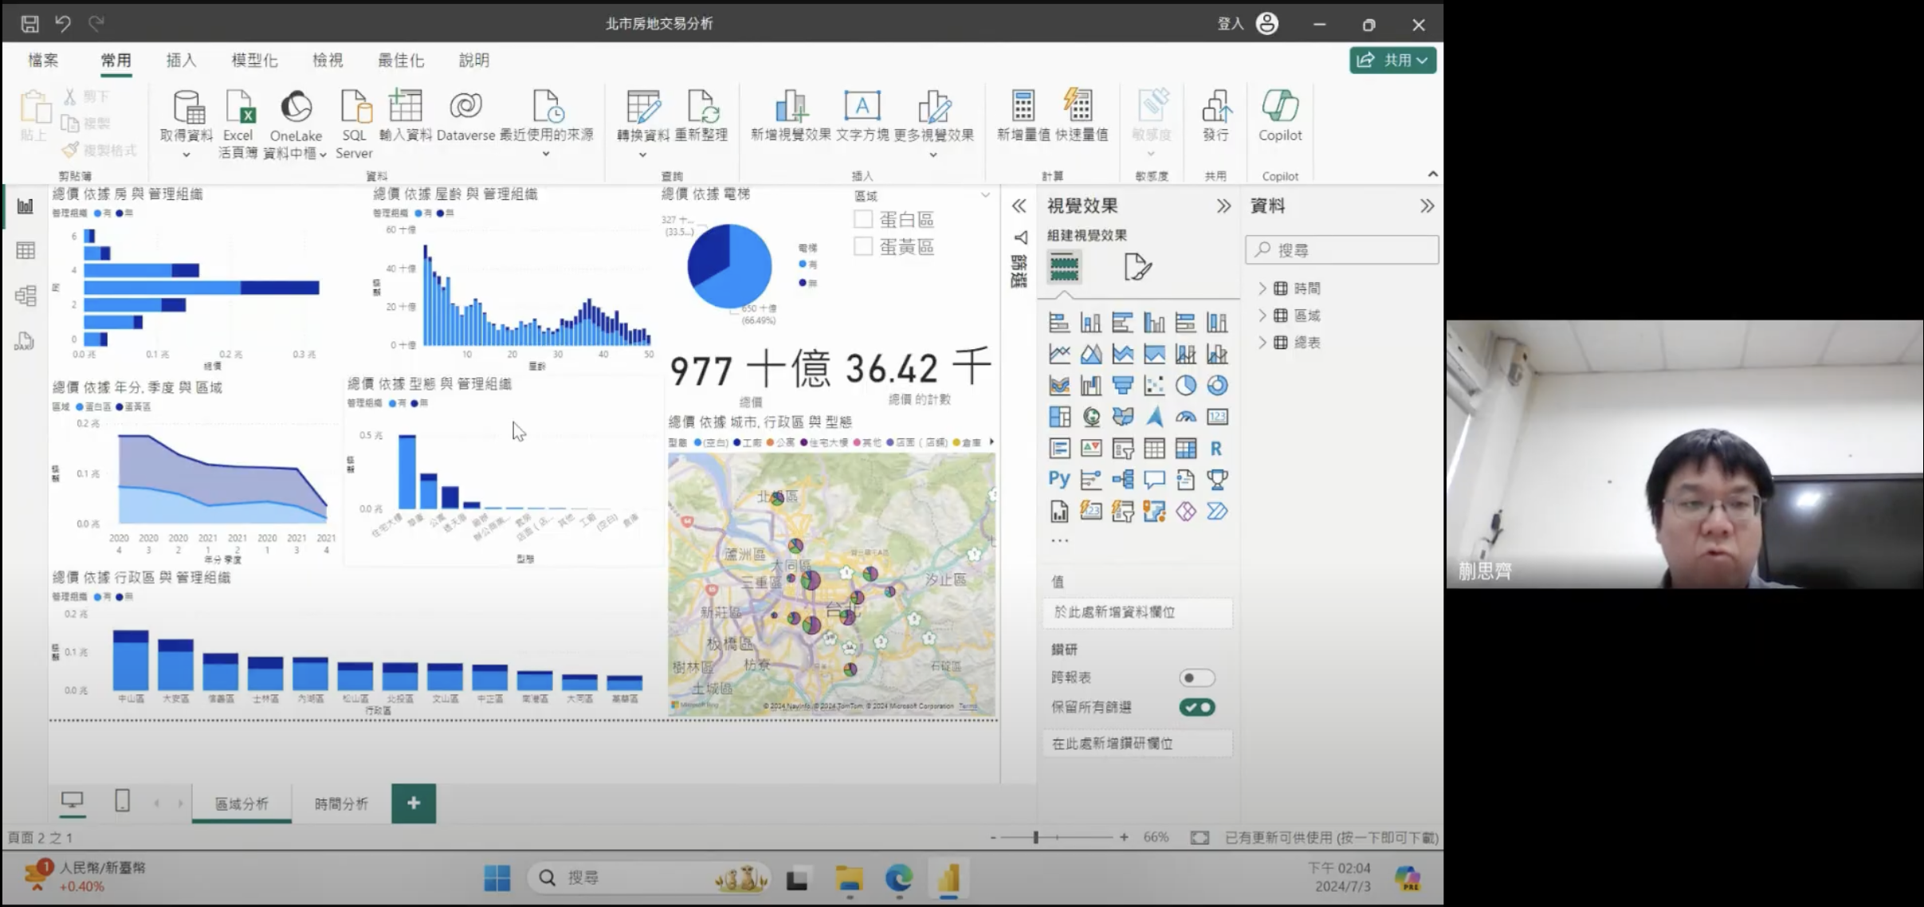Open the 時間分析 page tab
Screen dimensions: 1924x907
point(341,803)
